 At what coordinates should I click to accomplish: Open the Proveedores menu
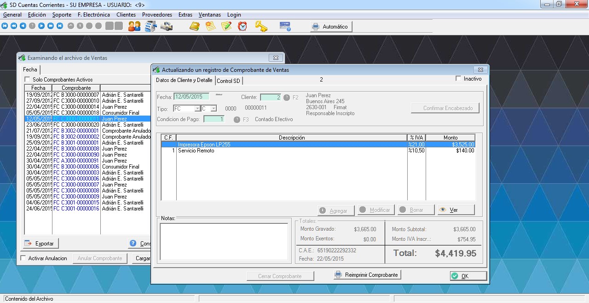point(157,15)
